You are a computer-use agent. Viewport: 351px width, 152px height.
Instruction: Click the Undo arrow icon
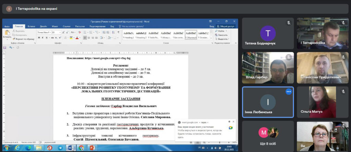(10, 48)
